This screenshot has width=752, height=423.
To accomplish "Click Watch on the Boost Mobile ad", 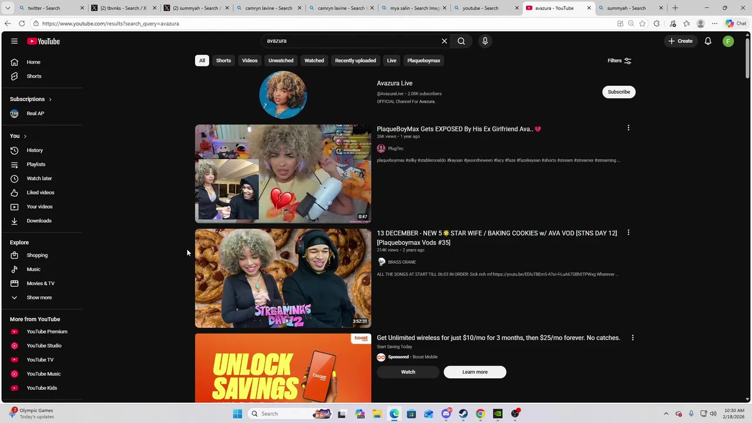I will pos(408,372).
